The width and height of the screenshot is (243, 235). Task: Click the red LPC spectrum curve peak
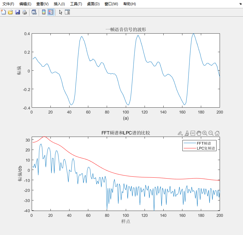tap(44, 137)
